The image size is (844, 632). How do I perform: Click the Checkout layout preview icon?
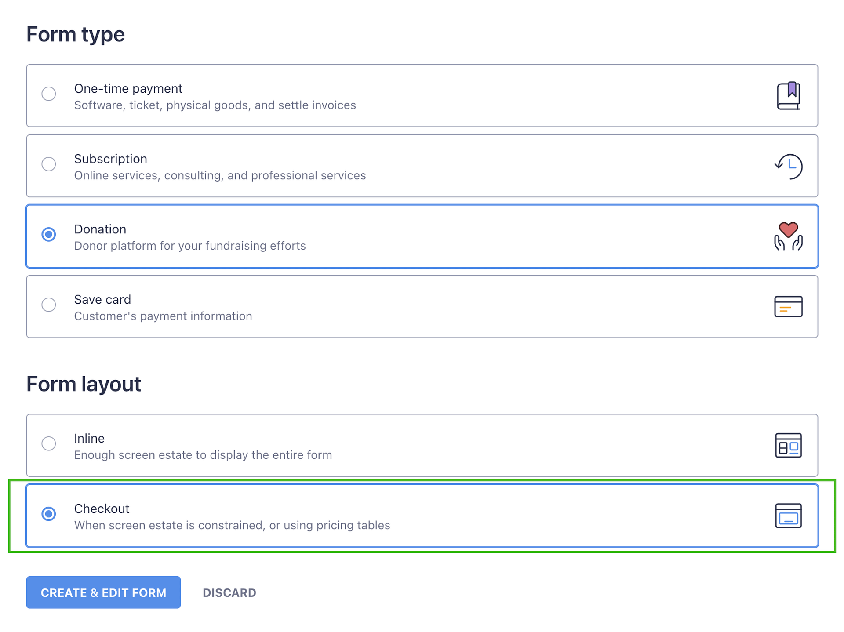point(788,516)
